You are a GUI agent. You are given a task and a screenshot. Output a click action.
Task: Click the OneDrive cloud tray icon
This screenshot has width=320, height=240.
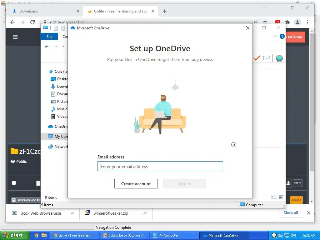[x=281, y=236]
